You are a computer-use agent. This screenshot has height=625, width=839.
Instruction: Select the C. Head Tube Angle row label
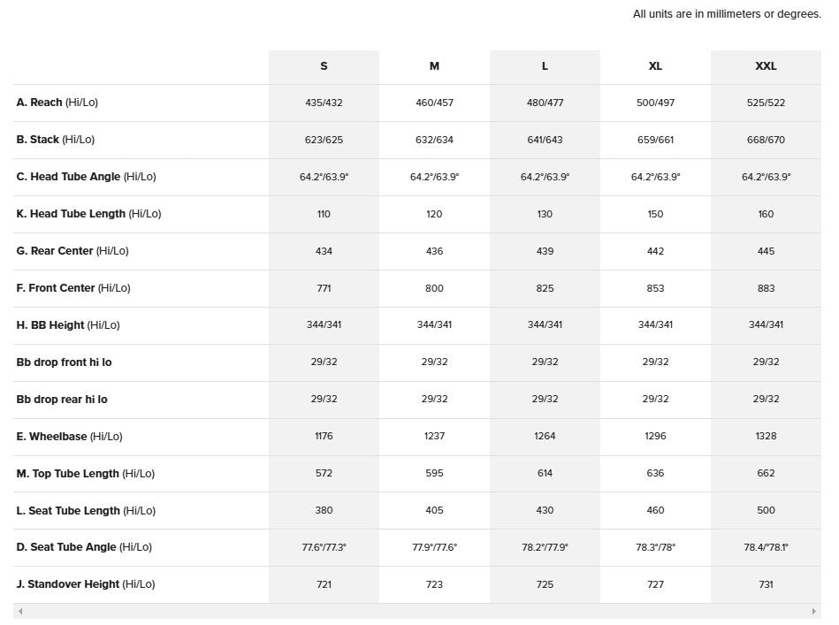click(86, 177)
